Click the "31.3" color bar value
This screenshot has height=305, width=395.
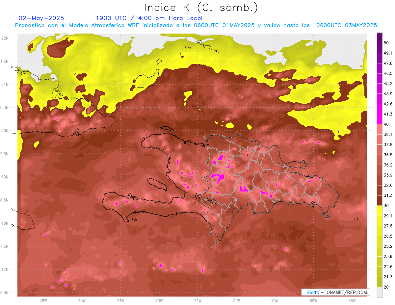[388, 195]
